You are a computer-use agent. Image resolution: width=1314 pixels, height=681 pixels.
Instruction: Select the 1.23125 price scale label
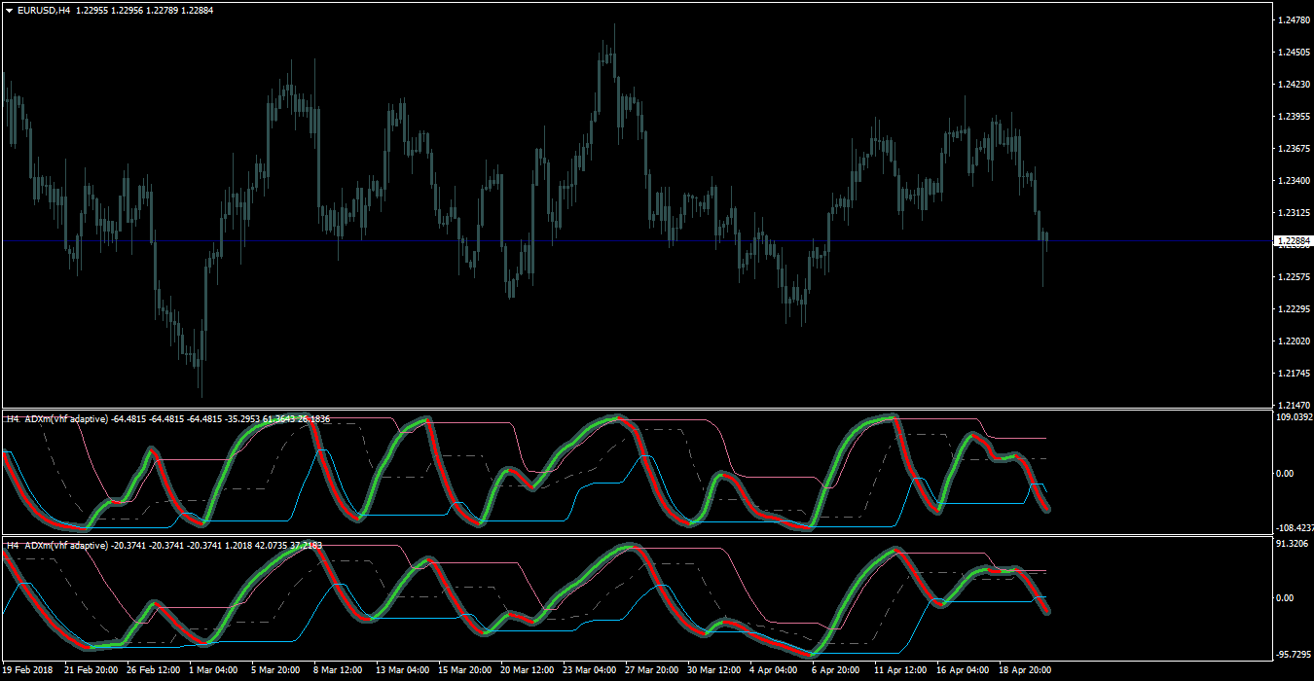point(1296,212)
